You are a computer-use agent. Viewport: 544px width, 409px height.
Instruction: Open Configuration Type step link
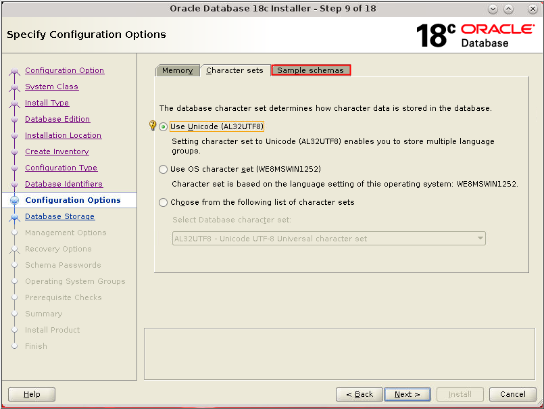tap(61, 168)
